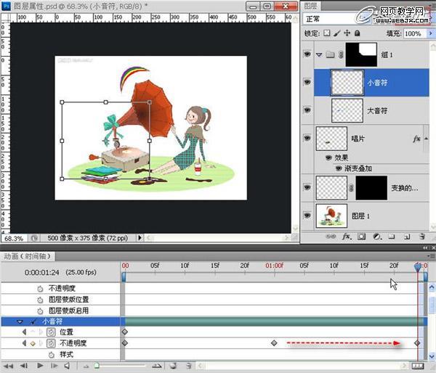Hide the 小音符 layer with its eye icon
The width and height of the screenshot is (436, 373).
click(307, 83)
